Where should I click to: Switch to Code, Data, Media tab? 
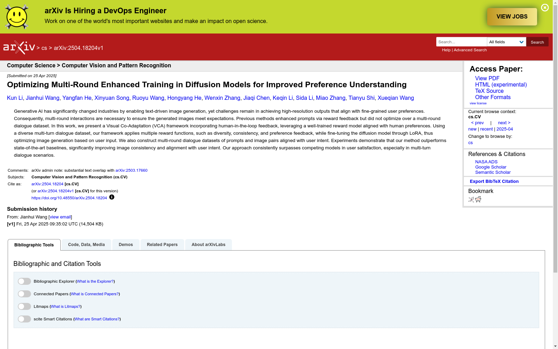click(x=86, y=245)
